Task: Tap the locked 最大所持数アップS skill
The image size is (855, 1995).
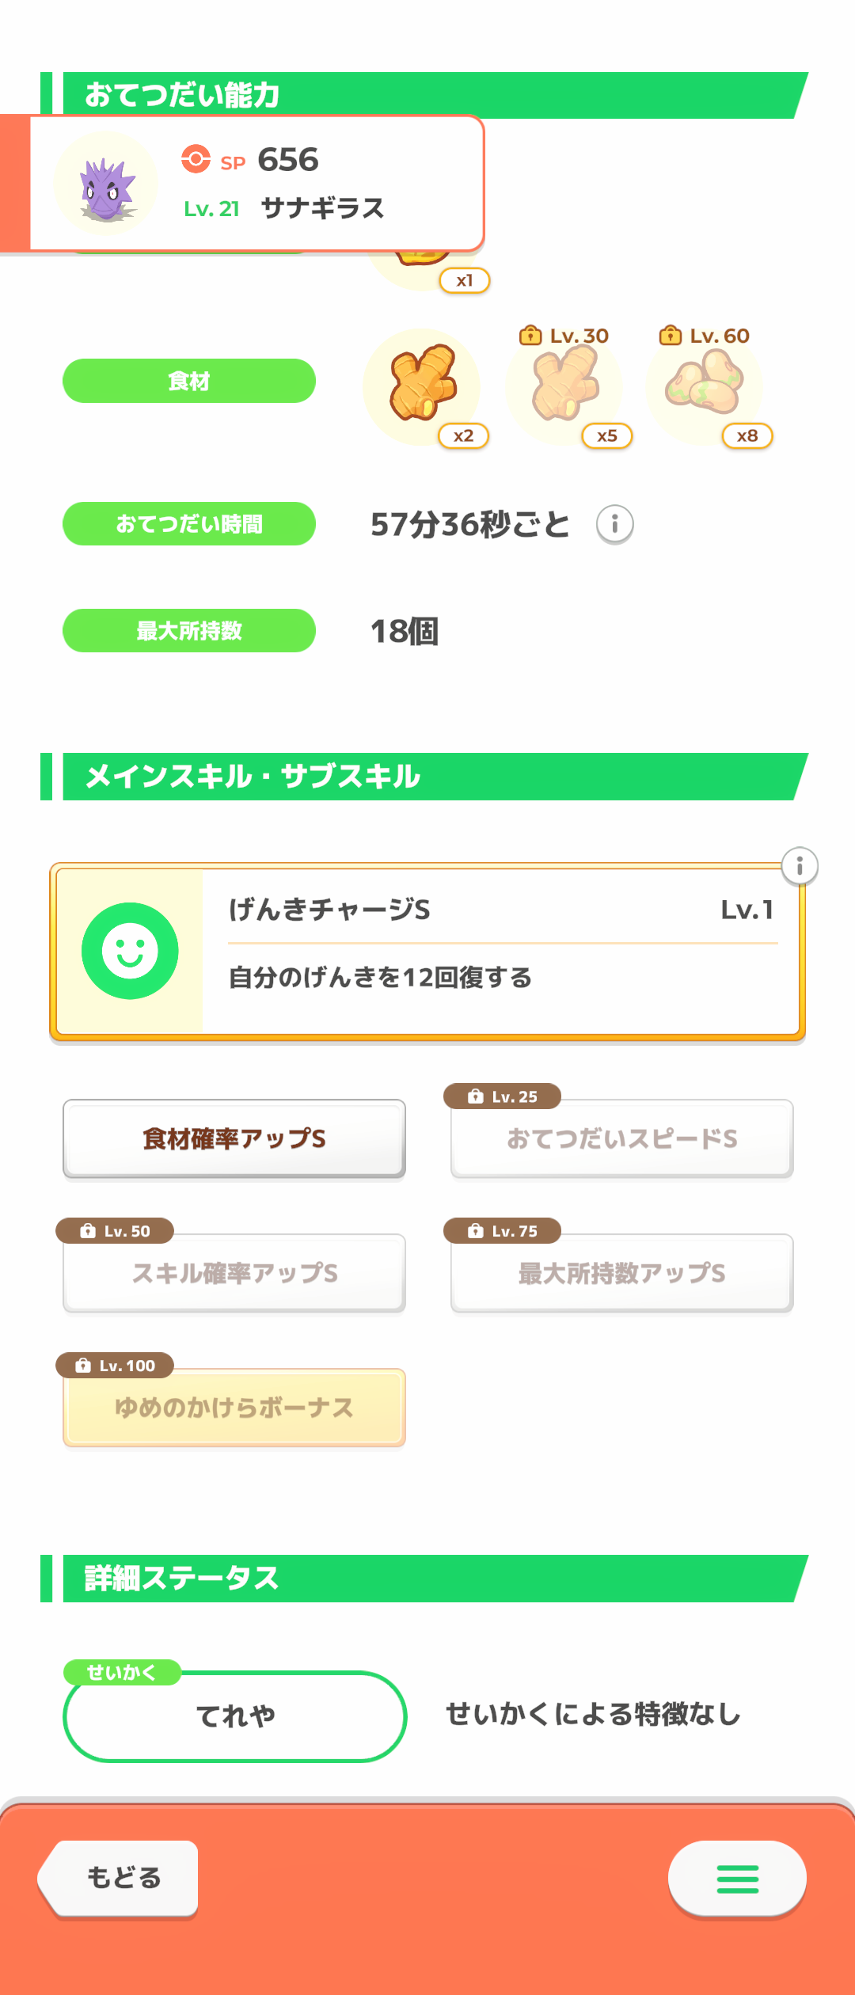Action: tap(622, 1273)
